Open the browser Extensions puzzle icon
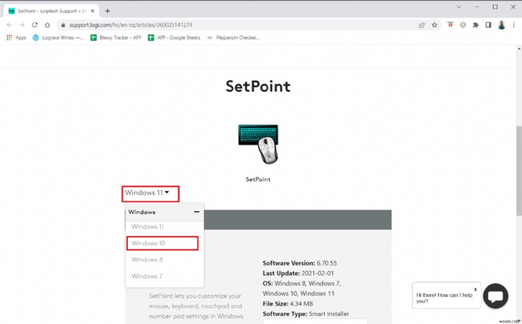Viewport: 522px width, 324px height. [476, 25]
